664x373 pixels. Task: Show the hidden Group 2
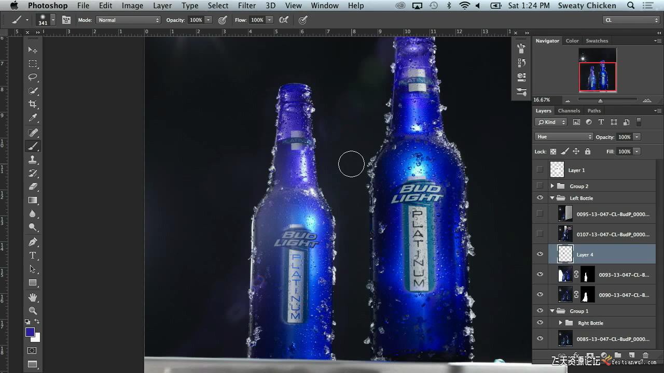(x=540, y=185)
